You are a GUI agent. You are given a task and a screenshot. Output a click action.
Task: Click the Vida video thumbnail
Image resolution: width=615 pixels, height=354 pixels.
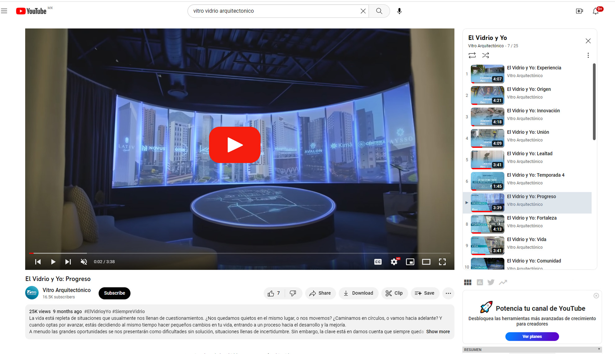(x=487, y=245)
